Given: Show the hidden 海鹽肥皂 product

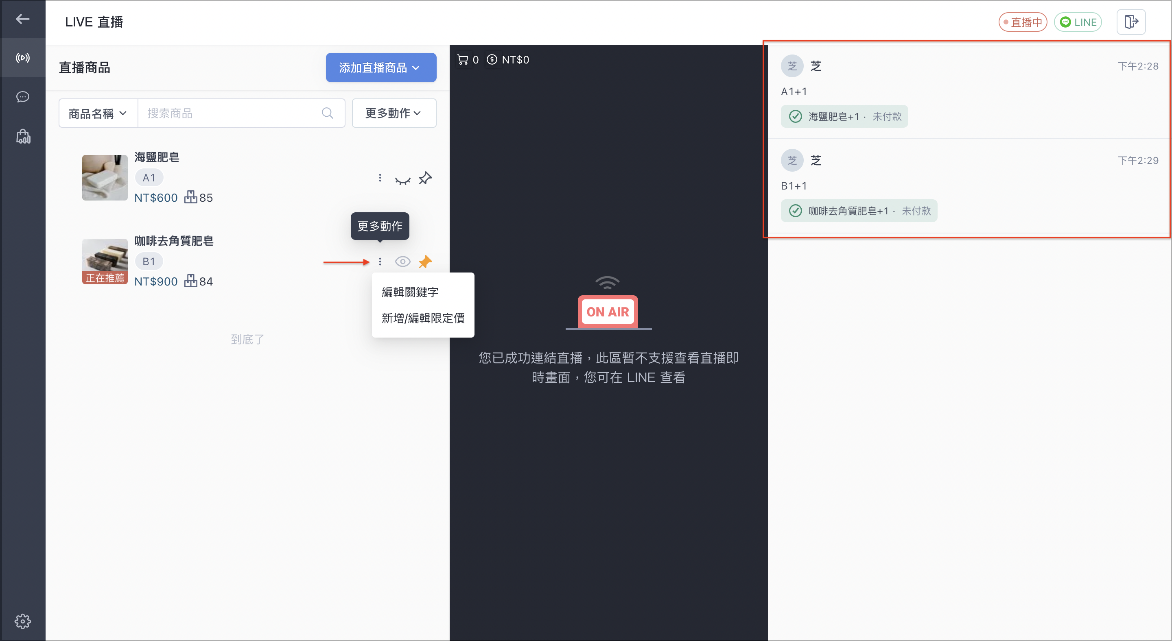Looking at the screenshot, I should 402,180.
